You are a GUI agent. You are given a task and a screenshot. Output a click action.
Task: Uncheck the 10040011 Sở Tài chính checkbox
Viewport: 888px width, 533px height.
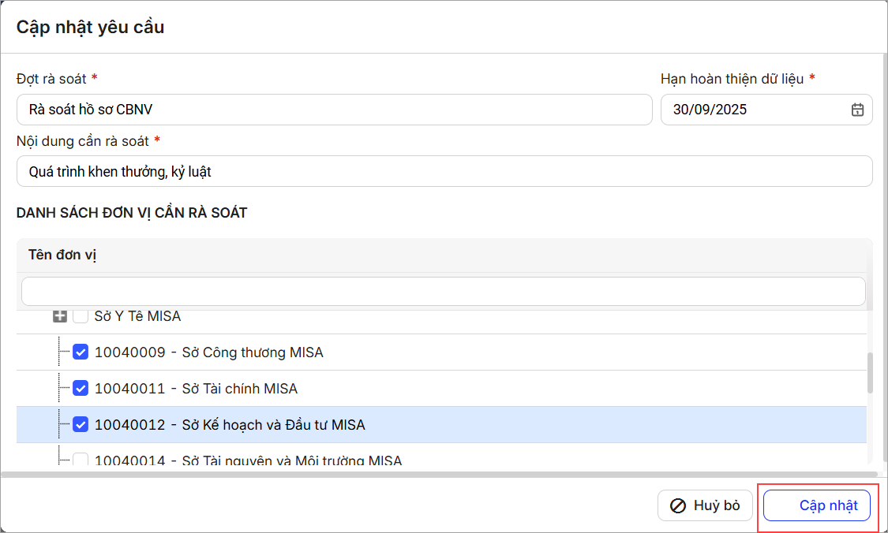tap(81, 389)
